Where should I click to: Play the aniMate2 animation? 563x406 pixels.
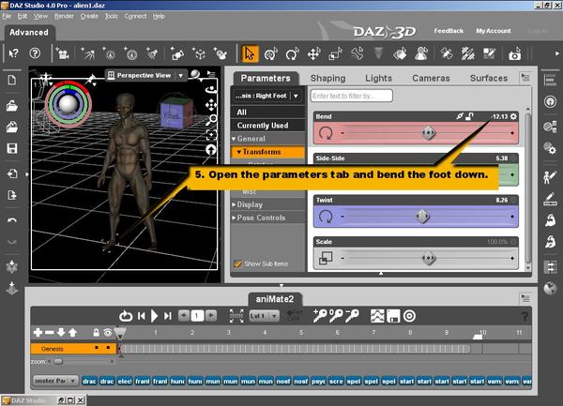click(155, 316)
